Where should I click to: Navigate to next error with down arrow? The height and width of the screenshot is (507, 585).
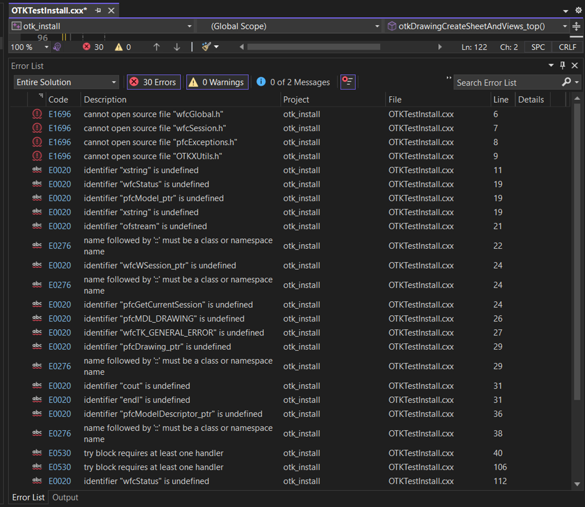pyautogui.click(x=177, y=47)
